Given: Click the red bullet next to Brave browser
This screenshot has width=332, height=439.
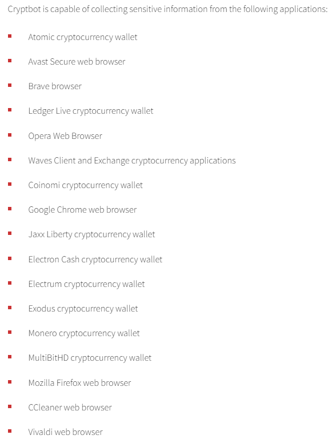Looking at the screenshot, I should [10, 85].
